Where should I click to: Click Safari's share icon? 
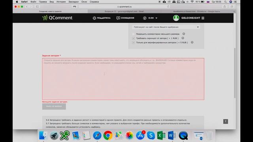click(x=225, y=7)
